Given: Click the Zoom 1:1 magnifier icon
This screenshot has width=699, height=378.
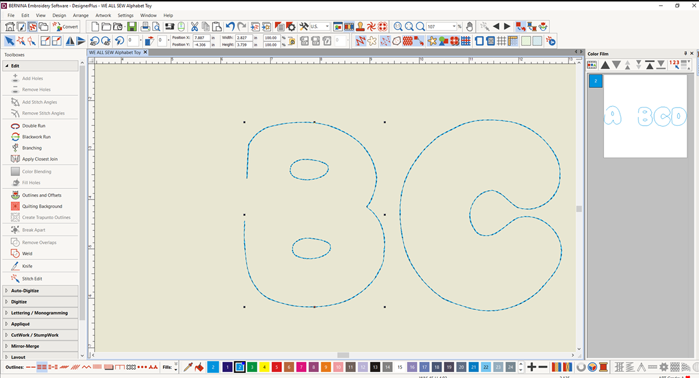Looking at the screenshot, I should pos(398,27).
